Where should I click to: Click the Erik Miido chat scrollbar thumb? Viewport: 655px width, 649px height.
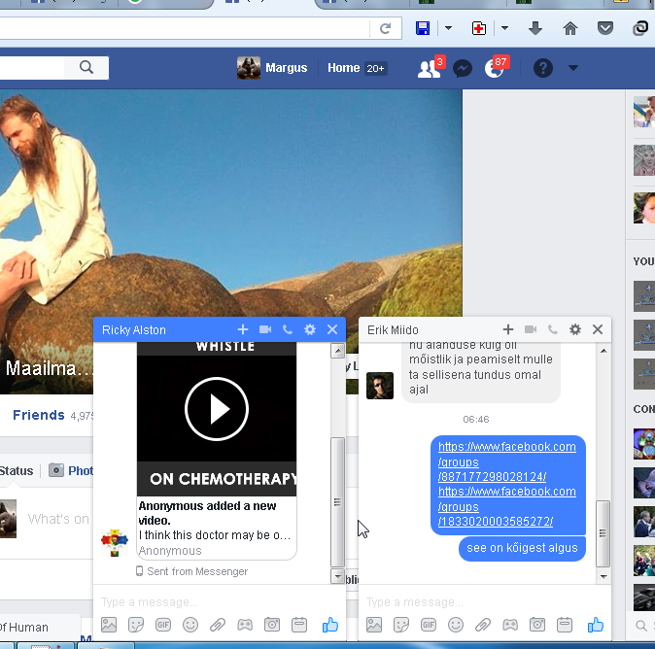point(603,533)
